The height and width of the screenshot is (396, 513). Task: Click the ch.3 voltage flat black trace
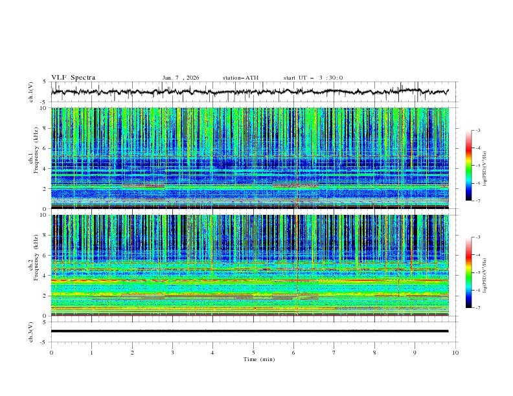point(253,331)
